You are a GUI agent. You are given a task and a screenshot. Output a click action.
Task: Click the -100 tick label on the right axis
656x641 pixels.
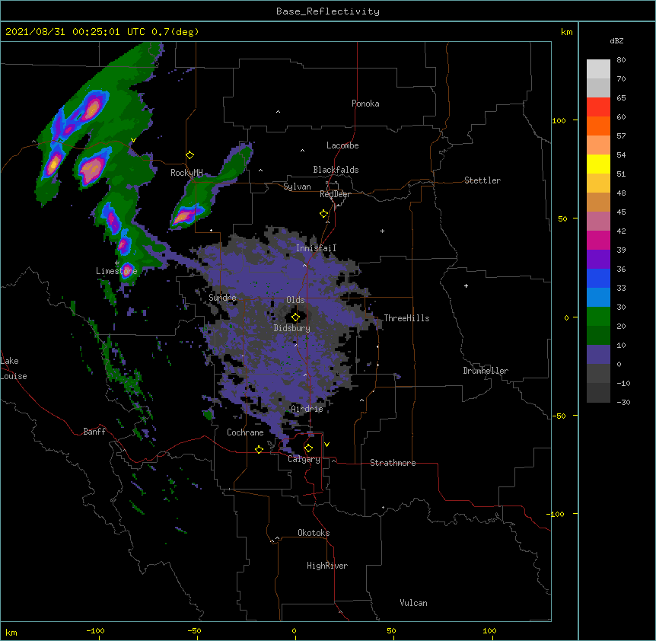point(556,514)
